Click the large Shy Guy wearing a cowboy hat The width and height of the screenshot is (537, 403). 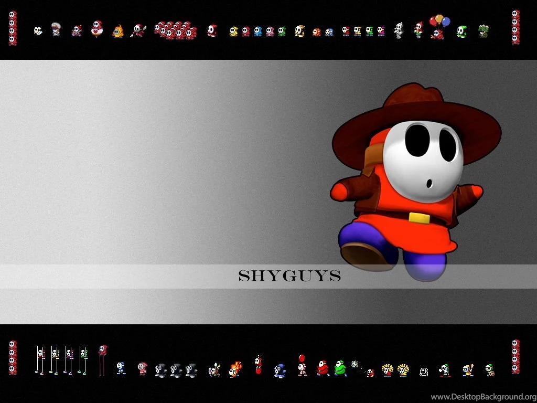416,182
